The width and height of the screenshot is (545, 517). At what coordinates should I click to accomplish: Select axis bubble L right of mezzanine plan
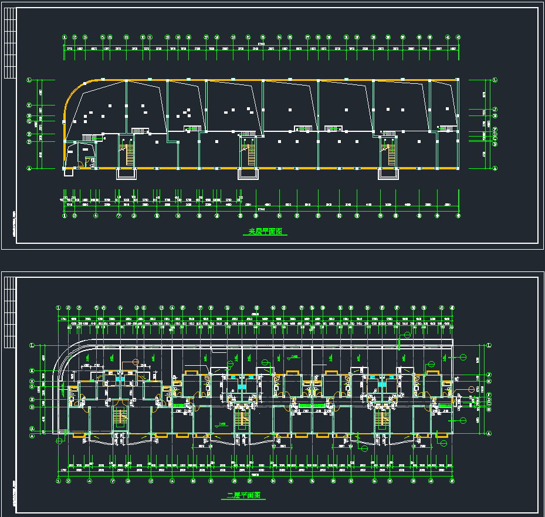tap(495, 80)
